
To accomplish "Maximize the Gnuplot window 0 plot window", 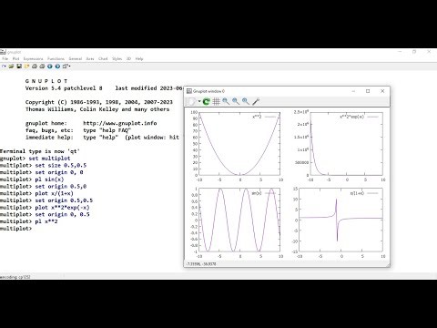I will point(368,91).
